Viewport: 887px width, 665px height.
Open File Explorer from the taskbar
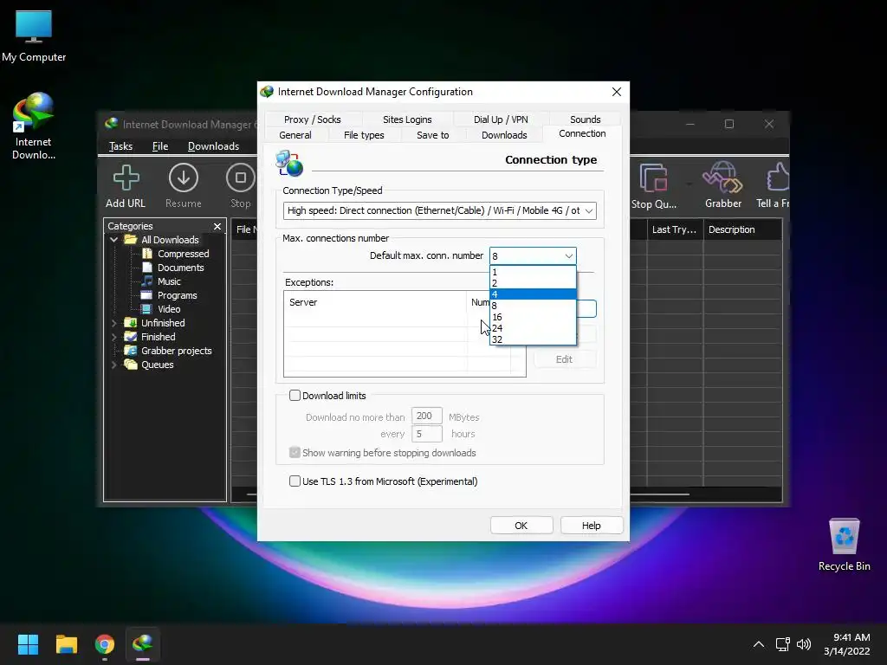pyautogui.click(x=66, y=644)
